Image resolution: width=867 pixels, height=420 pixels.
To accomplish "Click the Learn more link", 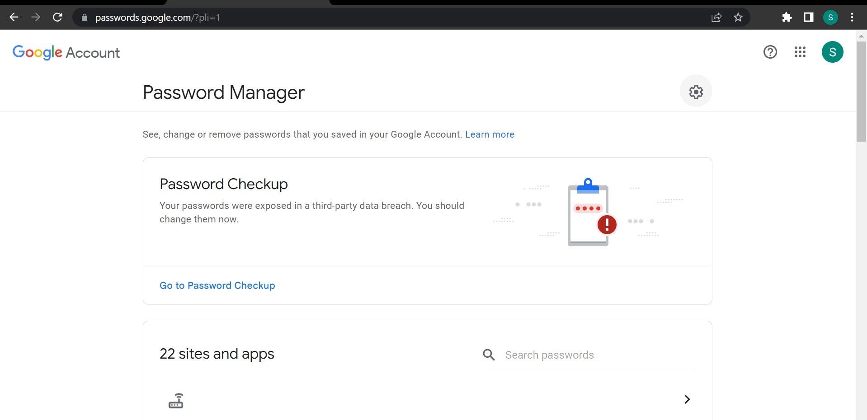I will pos(490,134).
